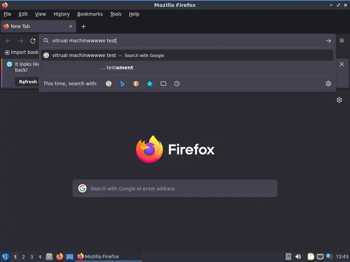Click the taskbar clock showing 13:43
The image size is (350, 262).
point(342,257)
